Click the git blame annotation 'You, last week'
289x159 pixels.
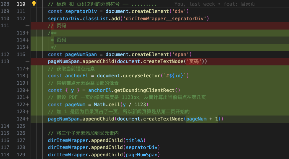195,4
